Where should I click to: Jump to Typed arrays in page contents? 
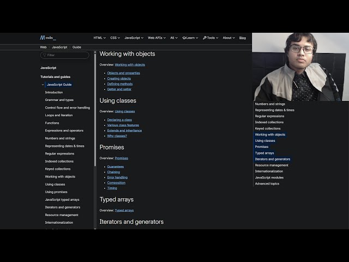click(264, 153)
